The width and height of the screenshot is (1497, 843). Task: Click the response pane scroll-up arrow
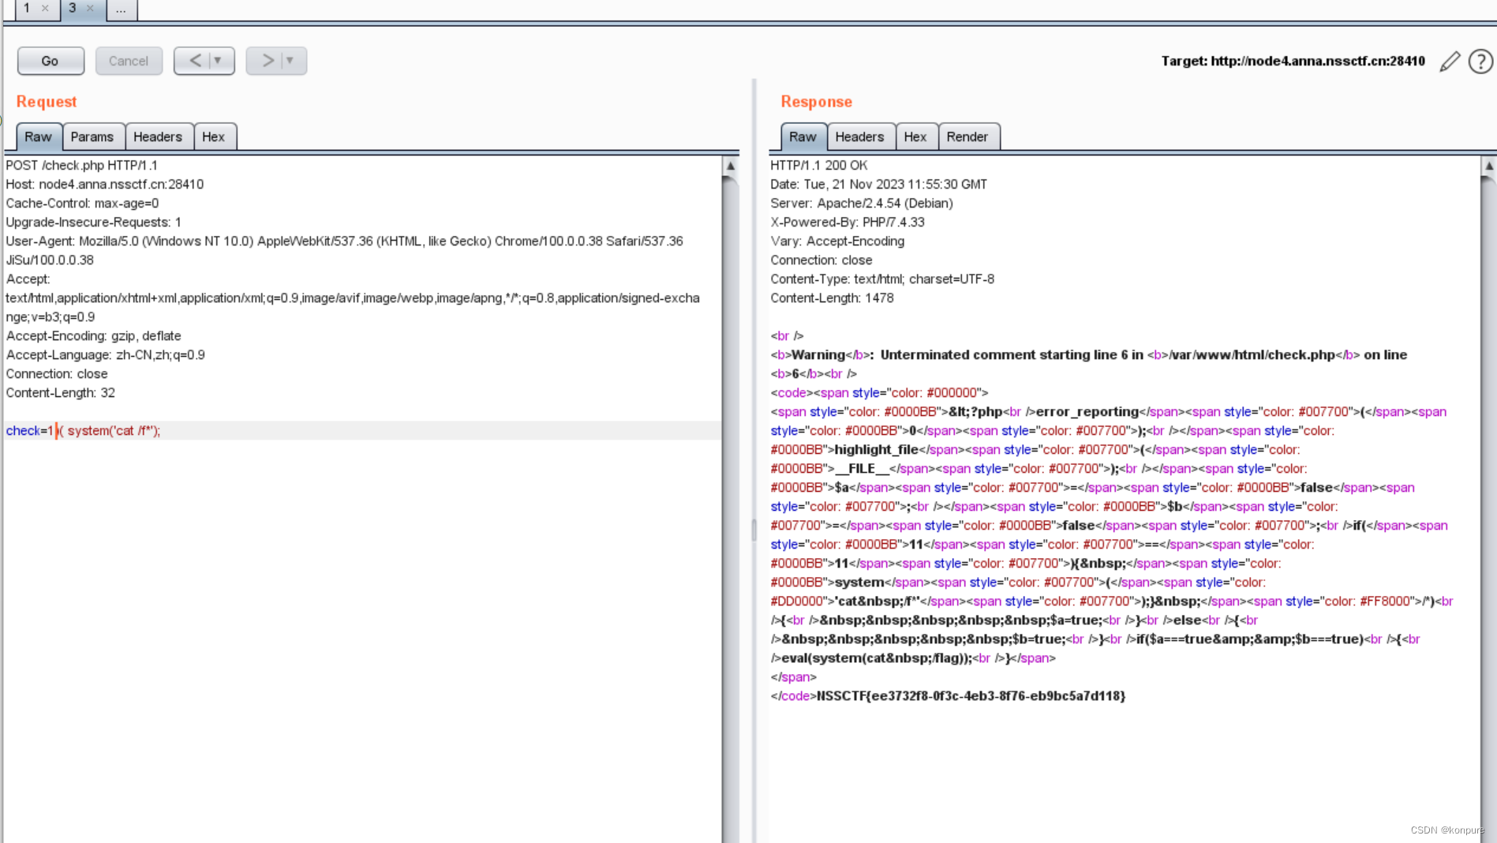coord(1489,166)
